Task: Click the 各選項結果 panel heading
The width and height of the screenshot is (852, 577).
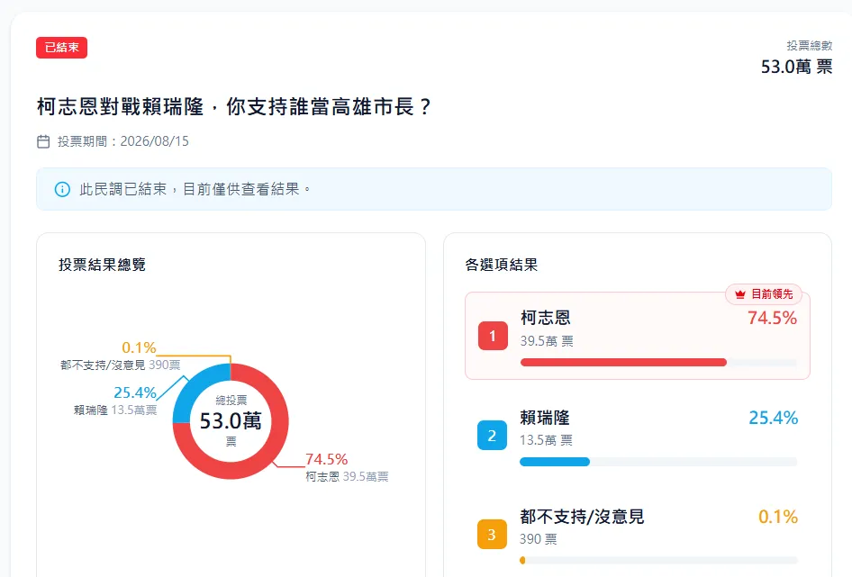Action: [502, 265]
